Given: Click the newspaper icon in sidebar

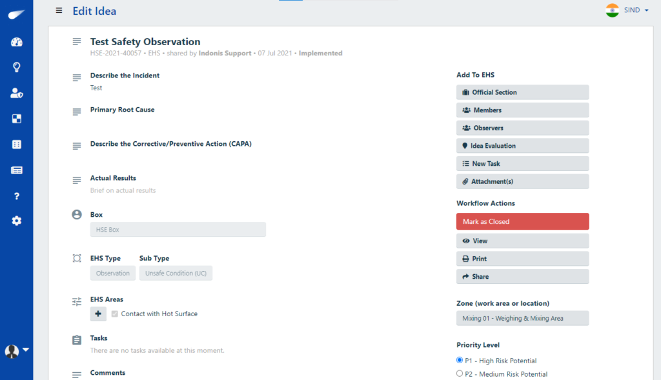Looking at the screenshot, I should (17, 170).
